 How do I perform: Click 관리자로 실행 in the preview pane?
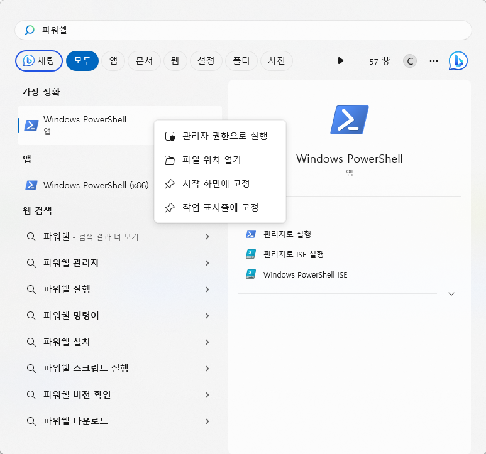coord(287,234)
